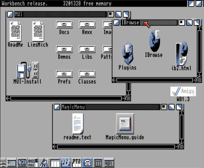Click MagicMenu window horizontal scrollbar
Image resolution: width=204 pixels, height=168 pixels.
tap(116, 147)
